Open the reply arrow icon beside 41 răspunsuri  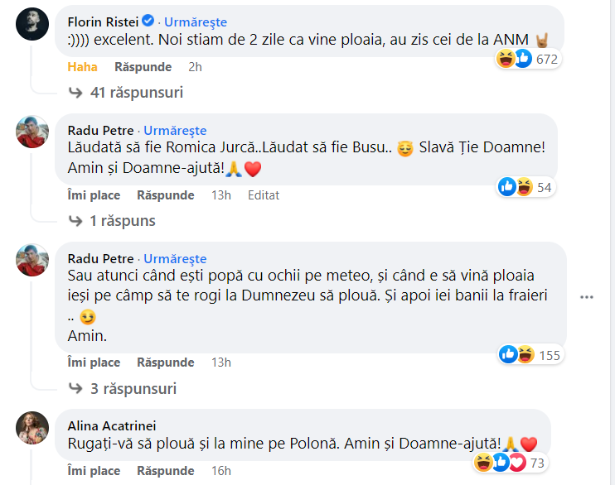pos(75,93)
